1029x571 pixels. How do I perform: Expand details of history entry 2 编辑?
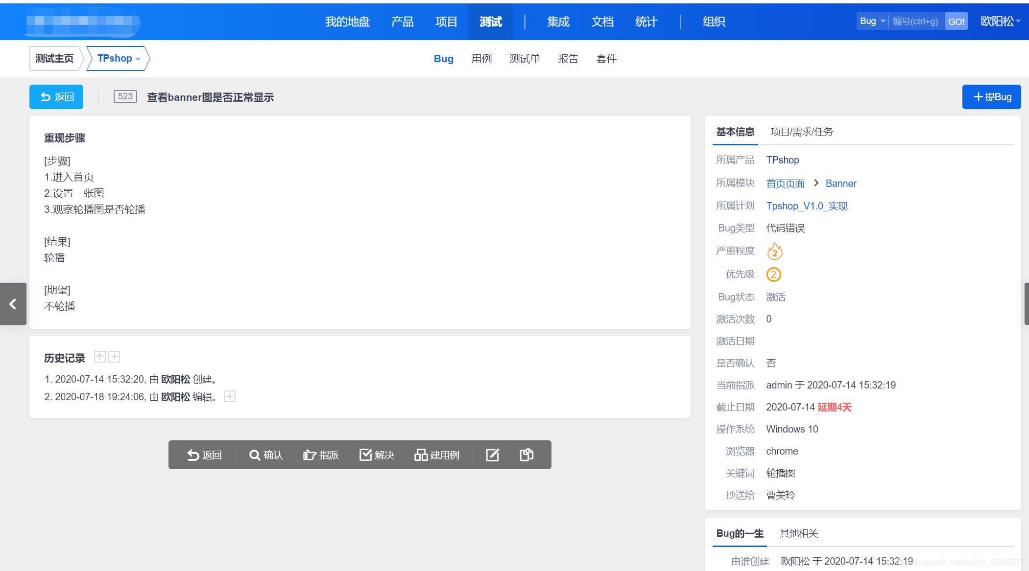tap(230, 396)
